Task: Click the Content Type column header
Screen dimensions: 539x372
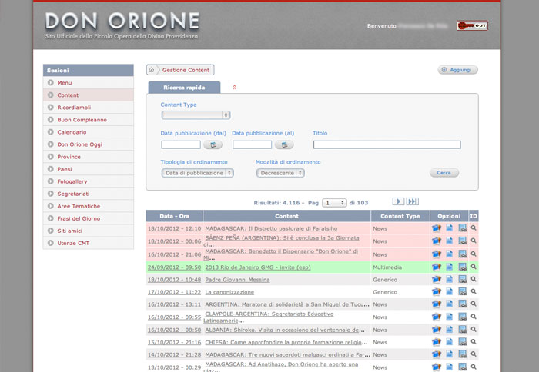Action: pyautogui.click(x=400, y=216)
